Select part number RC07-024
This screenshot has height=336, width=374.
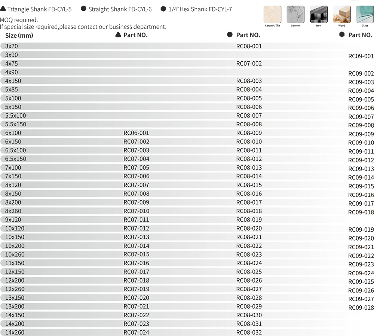pos(136,332)
